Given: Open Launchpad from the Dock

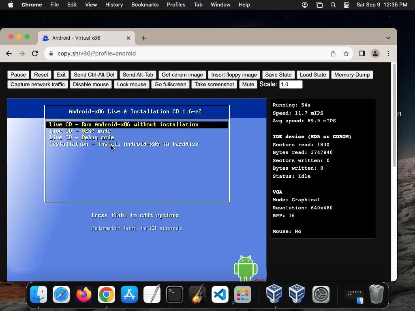Looking at the screenshot, I should [x=243, y=294].
